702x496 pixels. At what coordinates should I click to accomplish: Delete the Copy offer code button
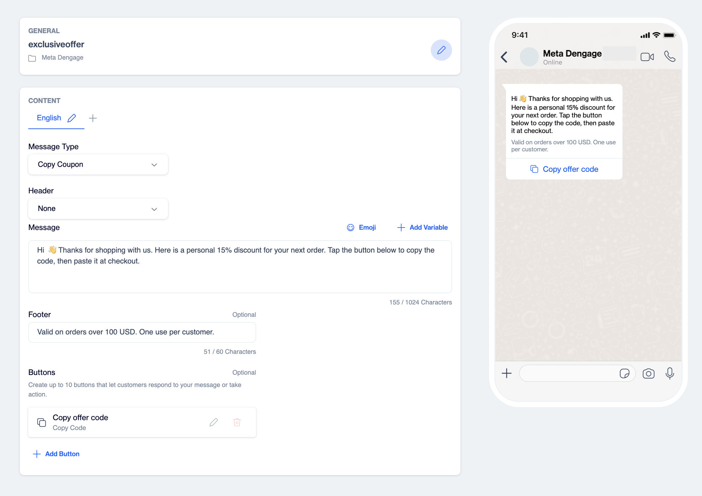(x=237, y=422)
